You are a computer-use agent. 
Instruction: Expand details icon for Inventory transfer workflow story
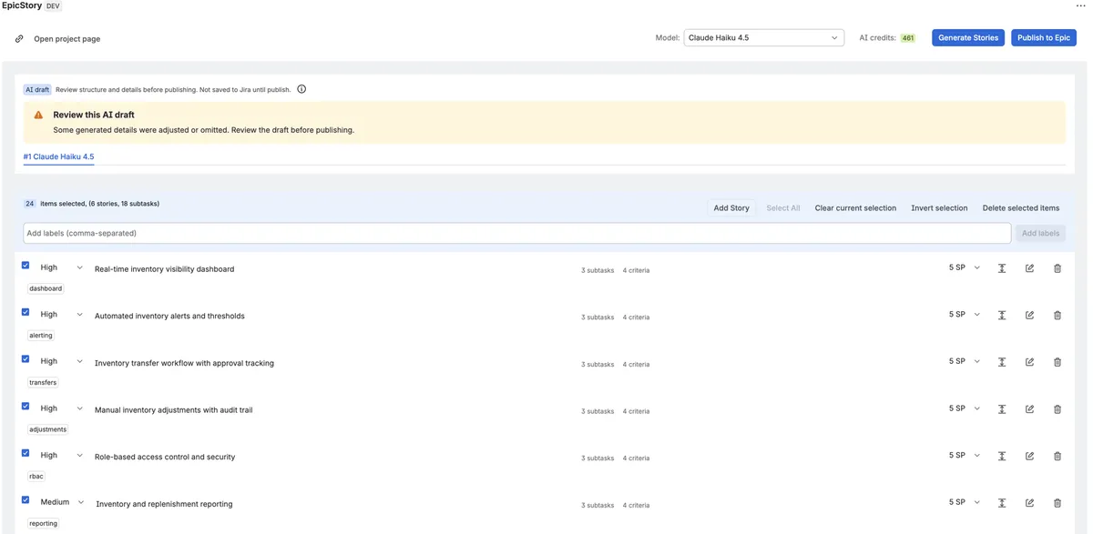(x=1002, y=362)
